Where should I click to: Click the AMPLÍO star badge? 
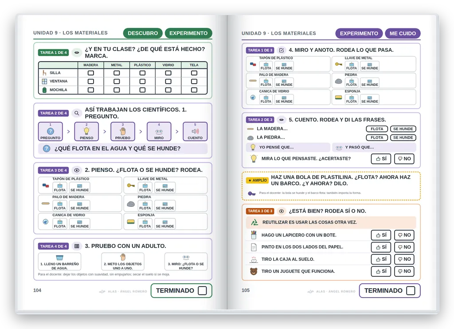(x=258, y=180)
